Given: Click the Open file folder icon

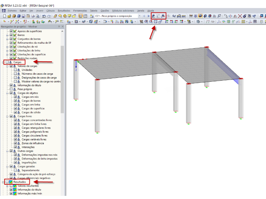Looking at the screenshot, I should 9,16.
